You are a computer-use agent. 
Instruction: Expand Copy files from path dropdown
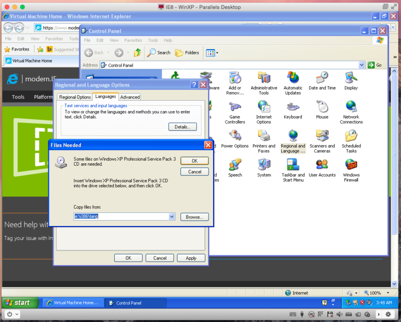[172, 216]
